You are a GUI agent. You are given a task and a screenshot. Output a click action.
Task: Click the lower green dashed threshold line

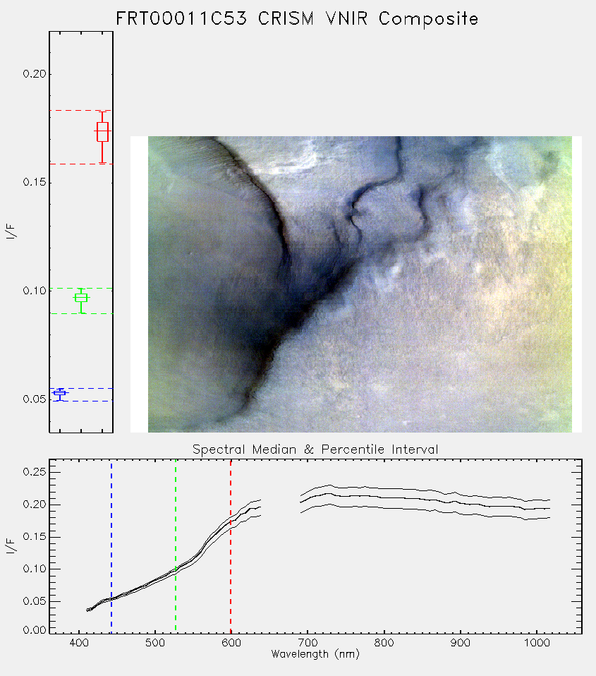click(81, 313)
